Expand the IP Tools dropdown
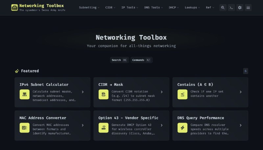Screen dimensions: 263x150 130,8
